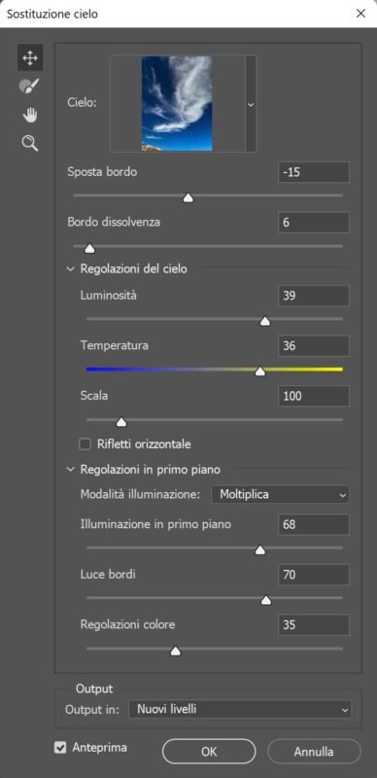Click the Annulla button
This screenshot has width=377, height=778.
[314, 751]
